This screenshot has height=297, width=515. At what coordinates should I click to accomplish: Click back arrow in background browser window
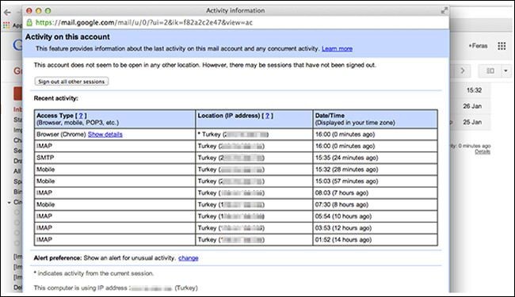7,13
